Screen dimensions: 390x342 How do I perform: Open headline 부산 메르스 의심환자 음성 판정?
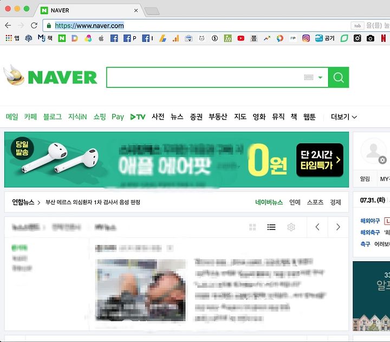pos(93,202)
